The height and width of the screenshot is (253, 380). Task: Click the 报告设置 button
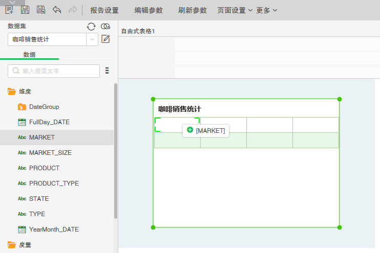click(x=104, y=10)
